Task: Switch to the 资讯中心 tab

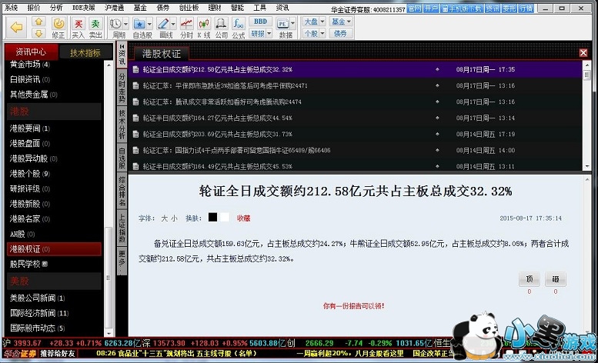Action: click(31, 52)
